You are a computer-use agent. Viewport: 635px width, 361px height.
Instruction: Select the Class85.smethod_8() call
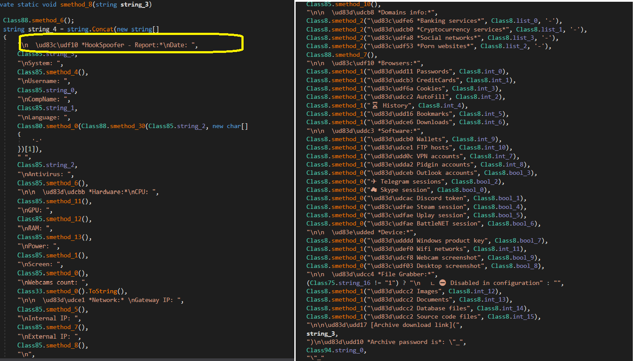53,345
